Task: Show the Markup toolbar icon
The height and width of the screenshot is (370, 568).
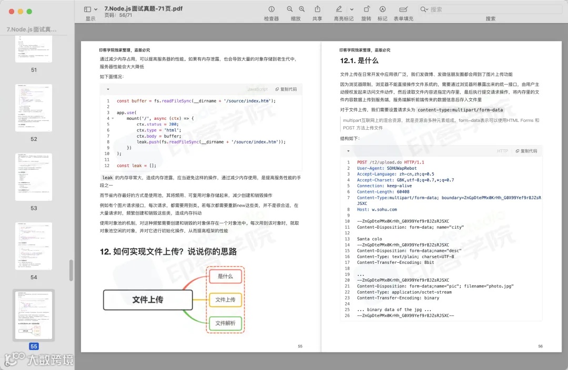Action: pyautogui.click(x=382, y=9)
